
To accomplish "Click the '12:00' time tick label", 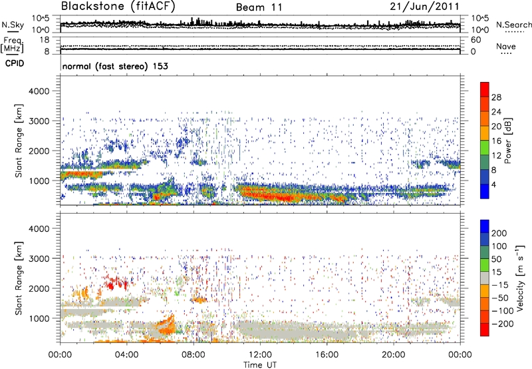I will click(260, 355).
